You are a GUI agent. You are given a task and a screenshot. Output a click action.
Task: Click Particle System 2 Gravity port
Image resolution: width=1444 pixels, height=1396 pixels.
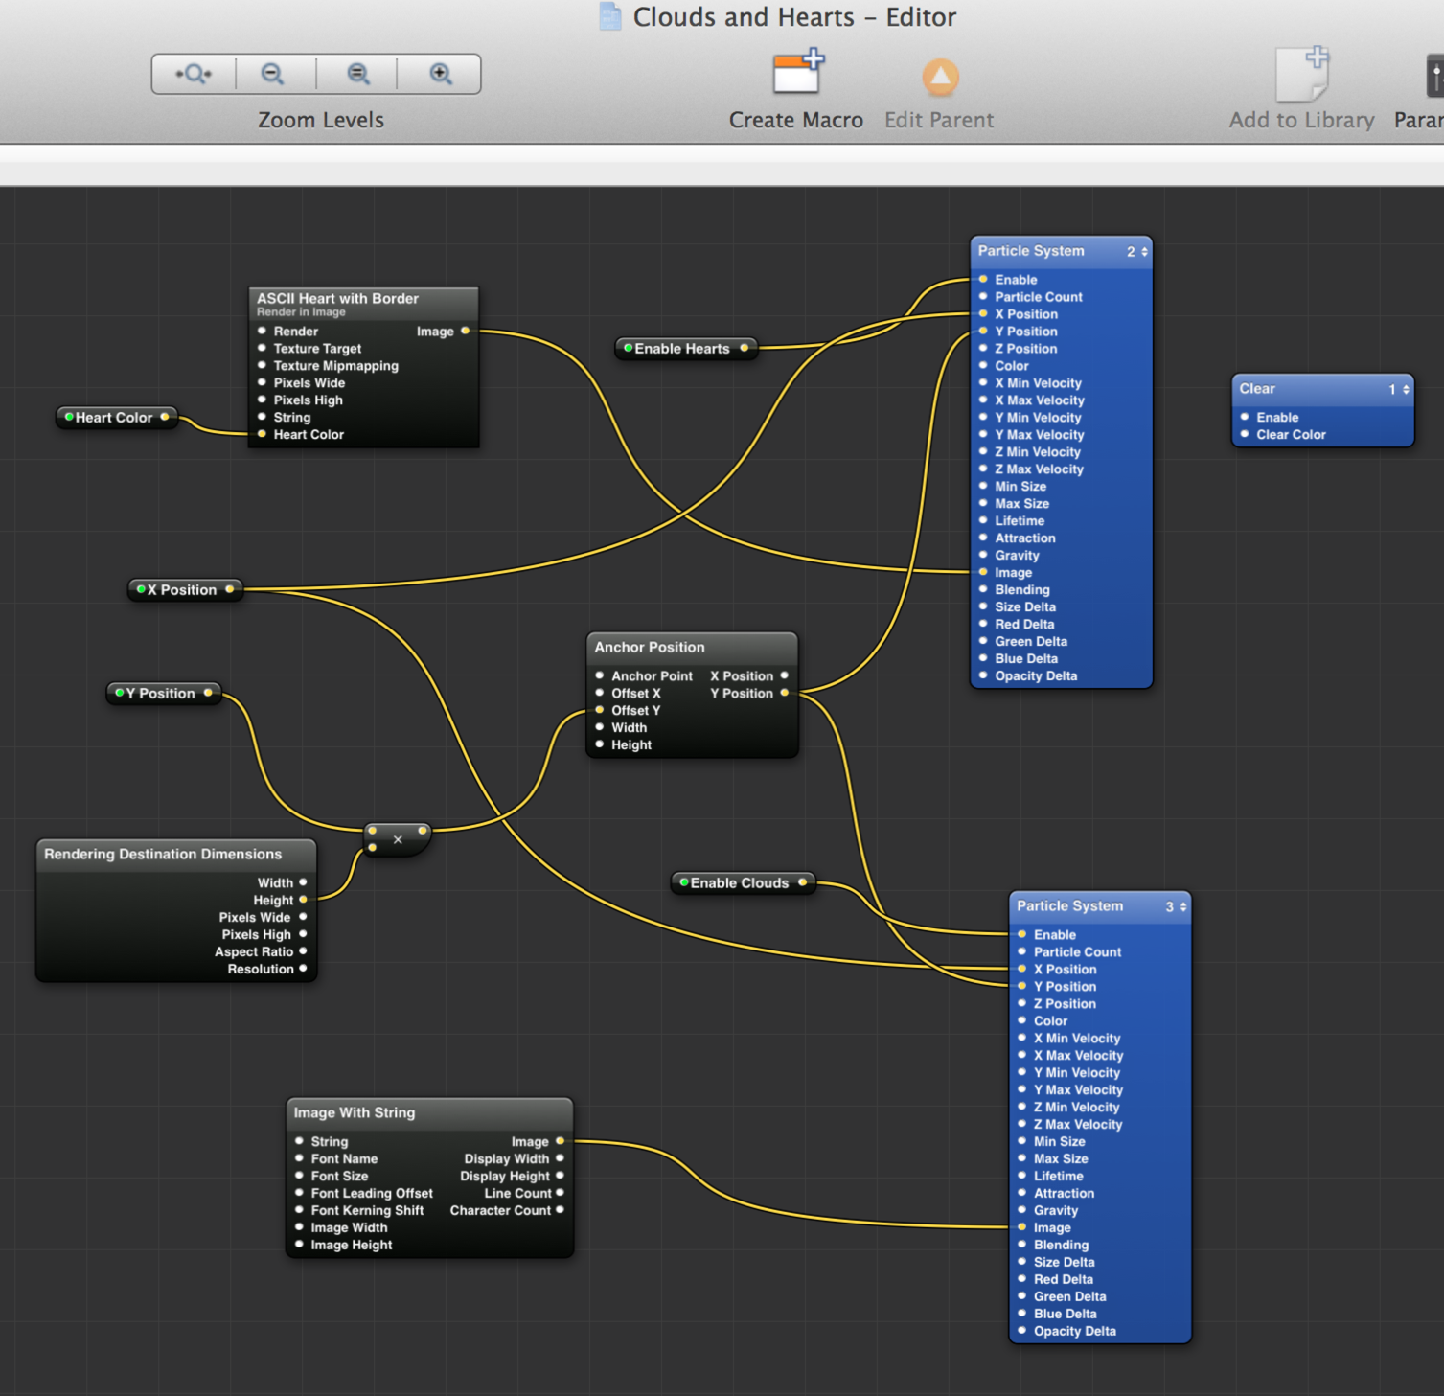click(983, 556)
